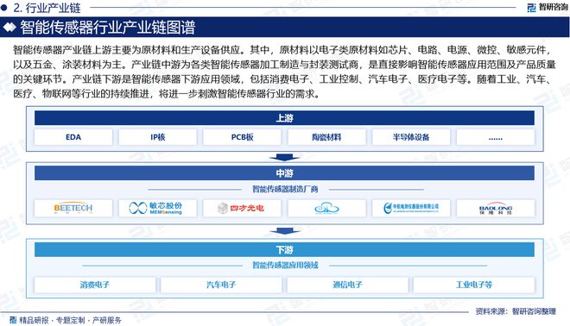Click the 通信电子 application box
Image resolution: width=570 pixels, height=326 pixels.
[x=347, y=285]
